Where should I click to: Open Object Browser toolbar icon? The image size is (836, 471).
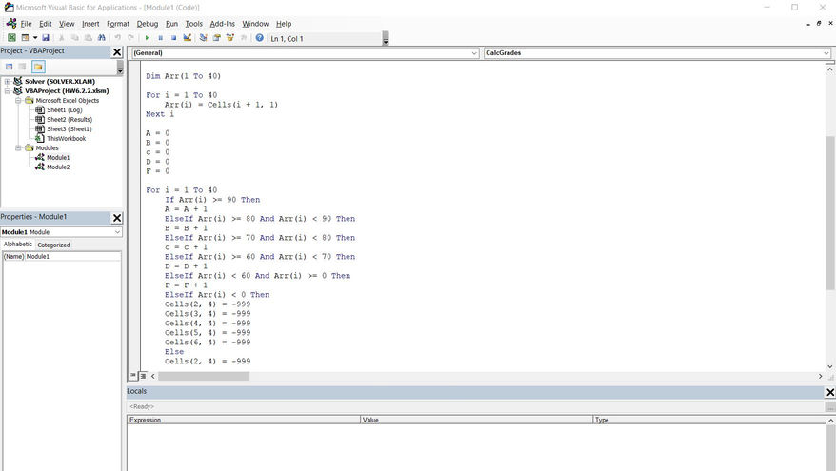point(229,38)
